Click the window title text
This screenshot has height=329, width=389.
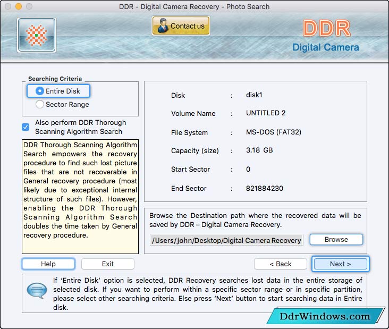[194, 6]
